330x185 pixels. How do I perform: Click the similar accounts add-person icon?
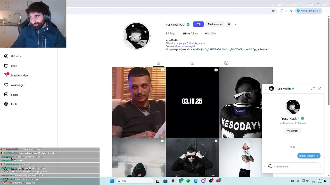(228, 24)
